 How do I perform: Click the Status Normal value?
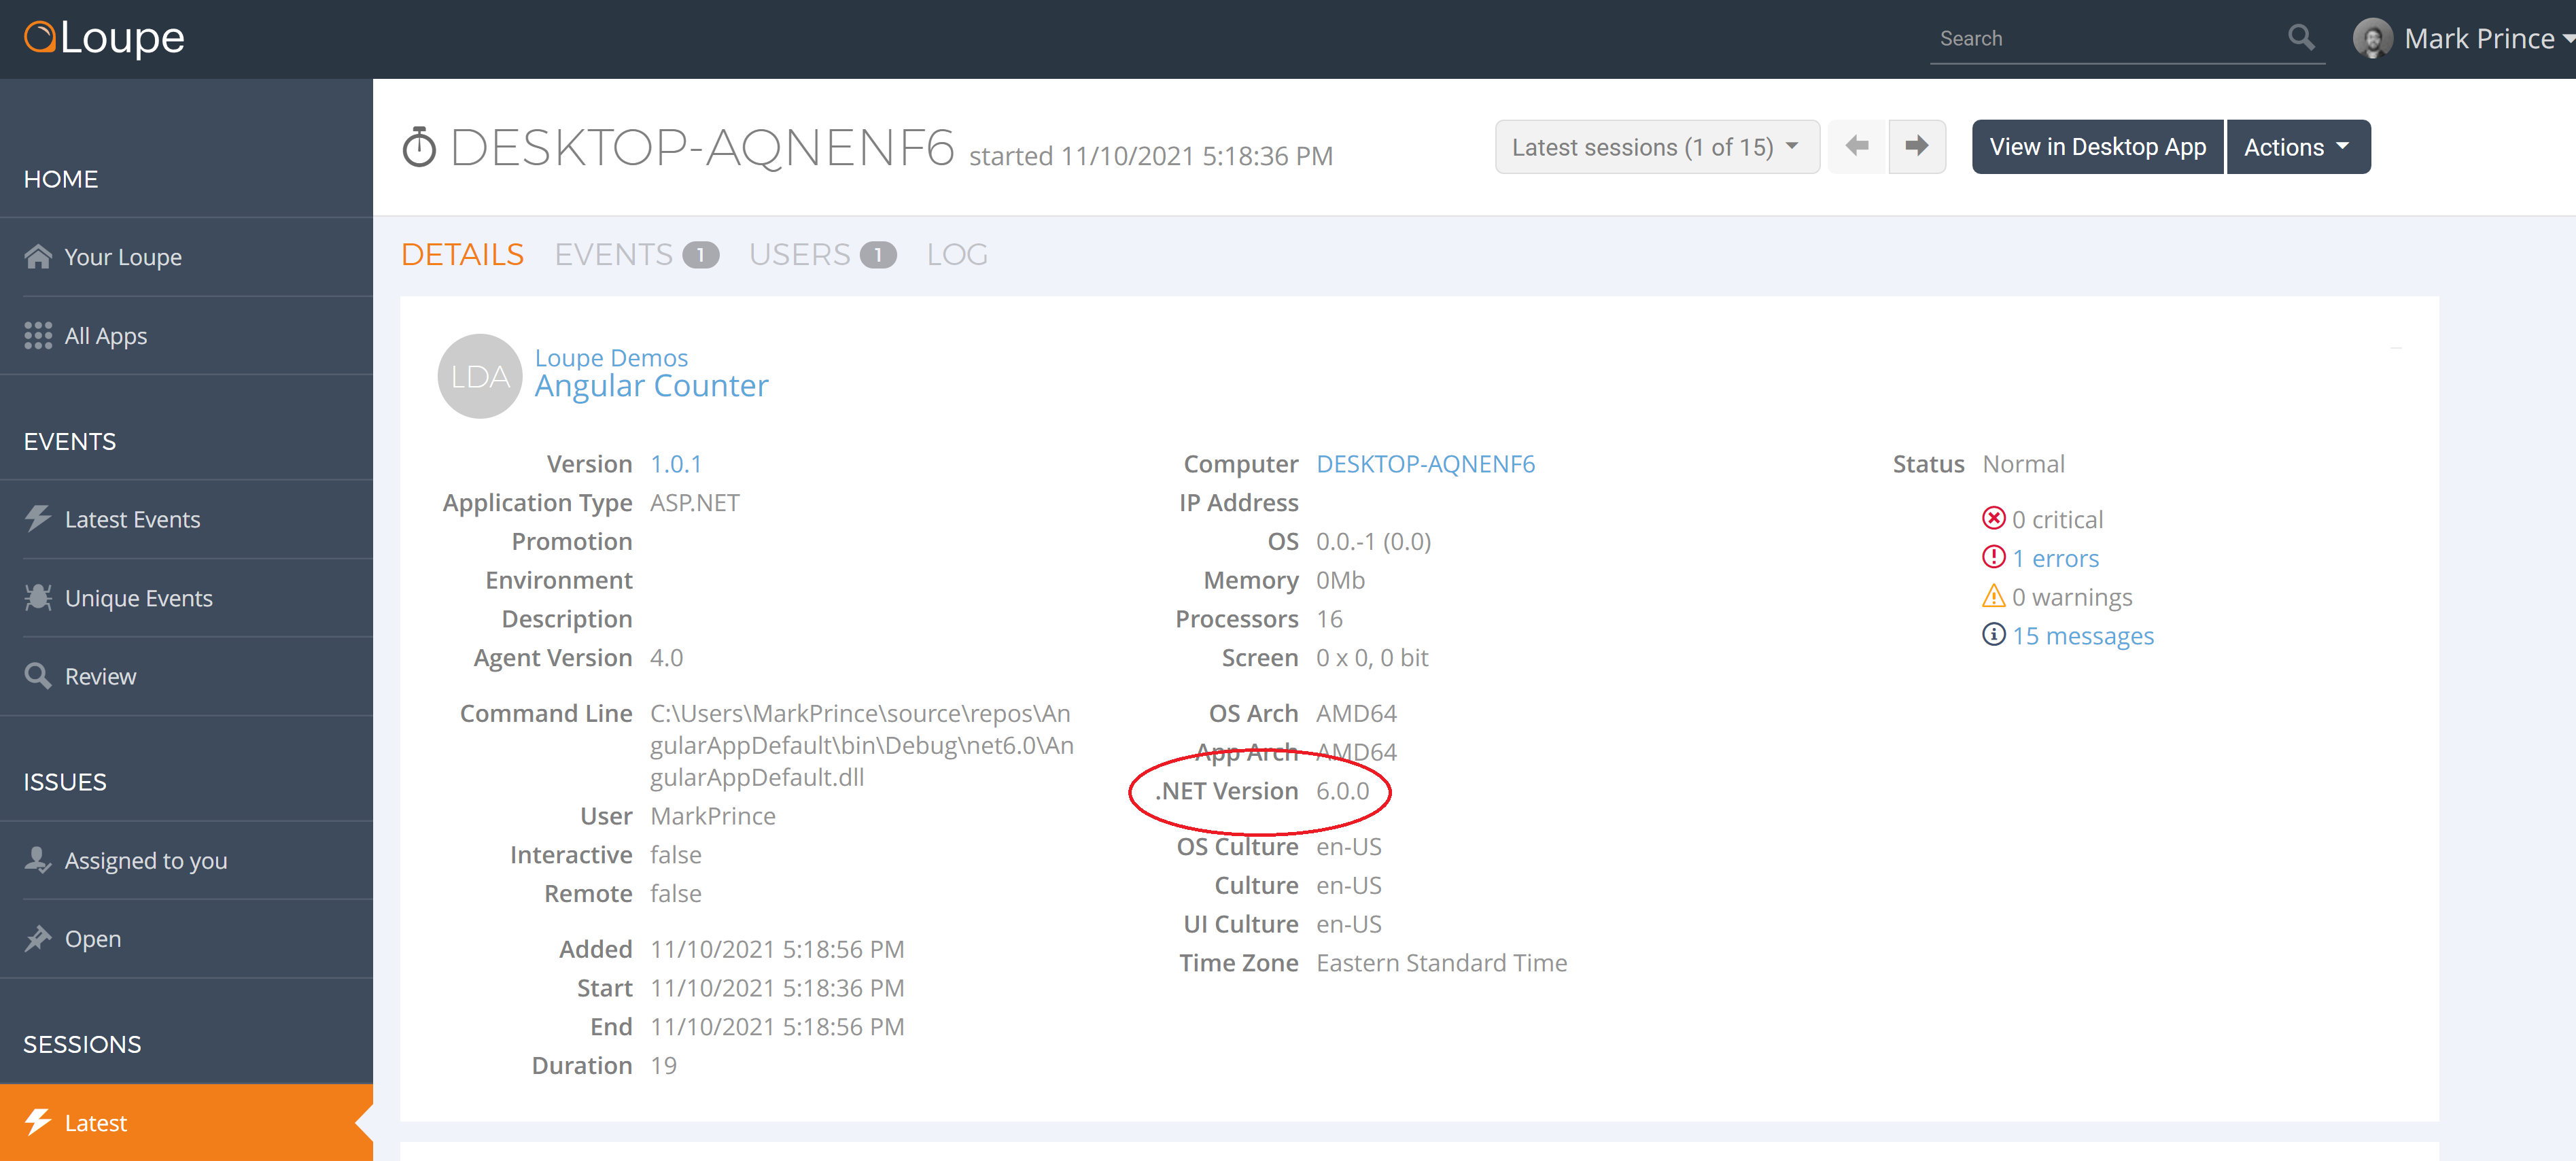point(2023,464)
